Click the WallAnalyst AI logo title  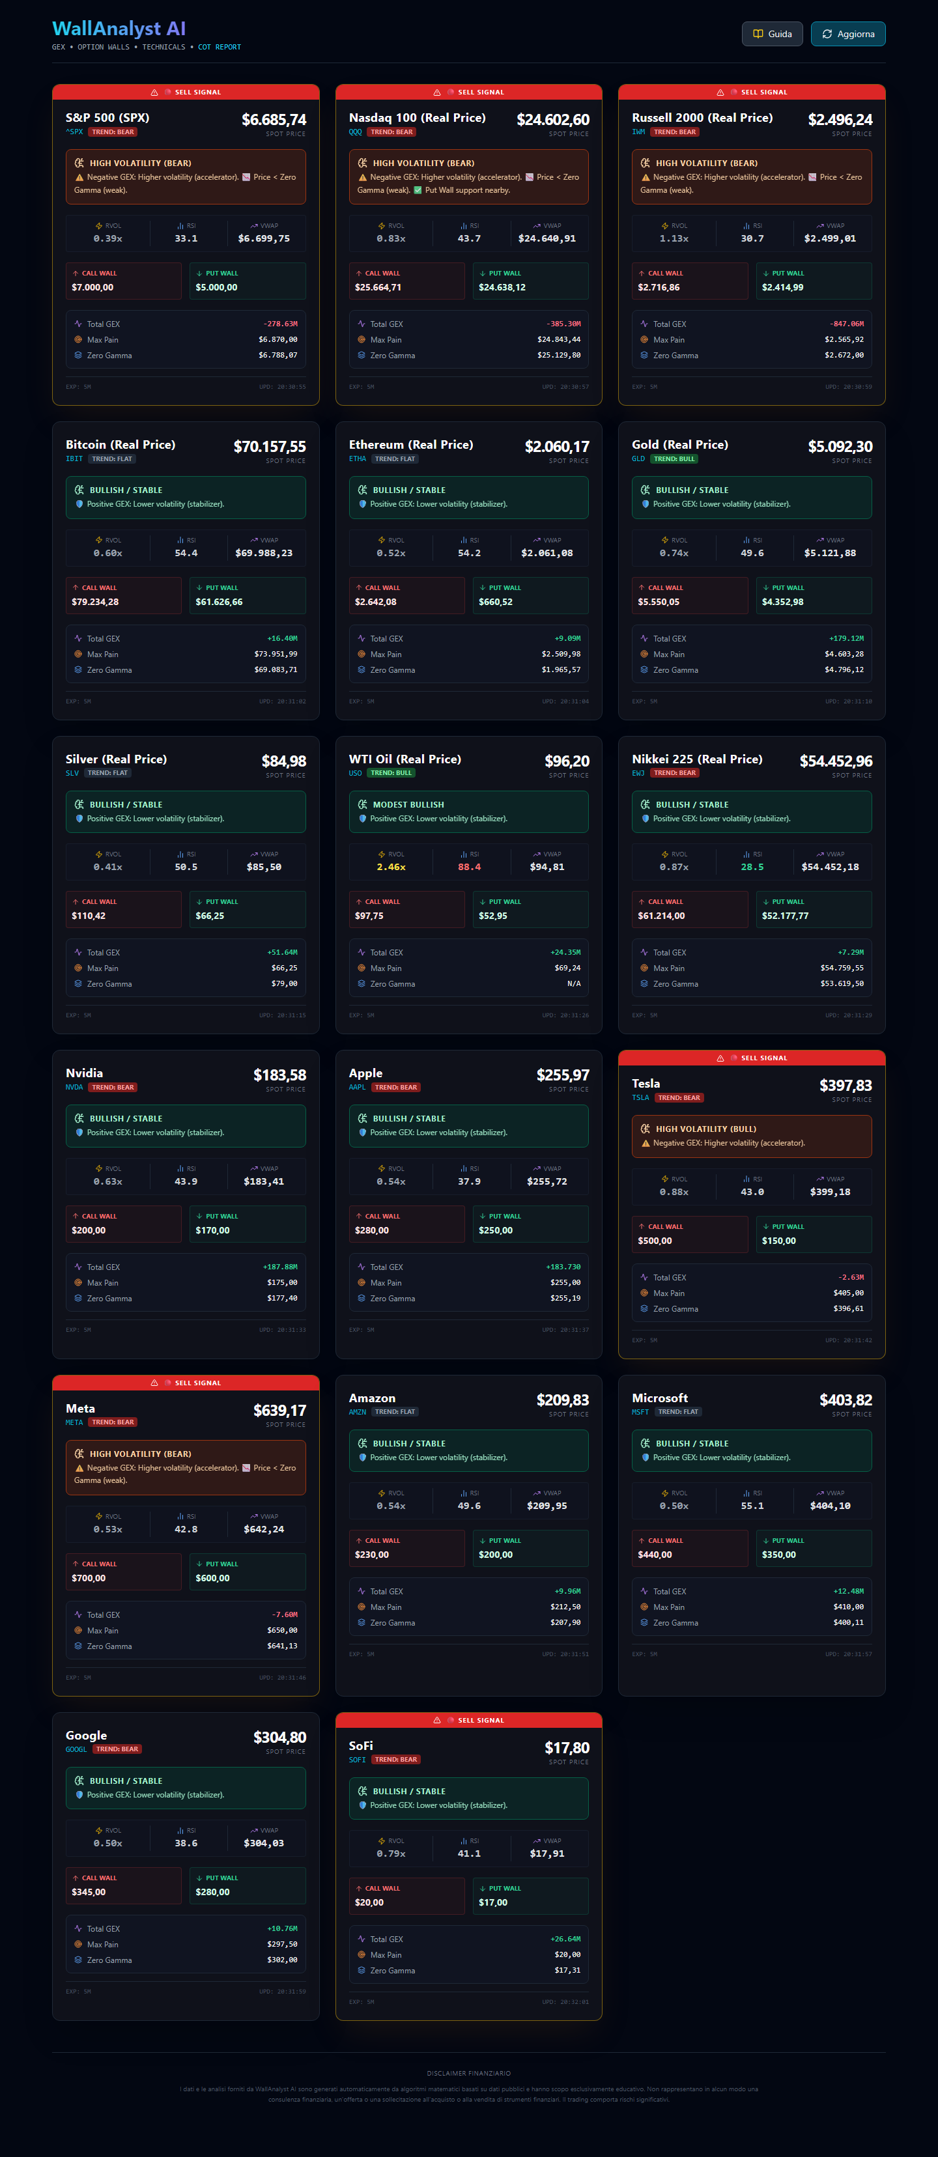(119, 29)
